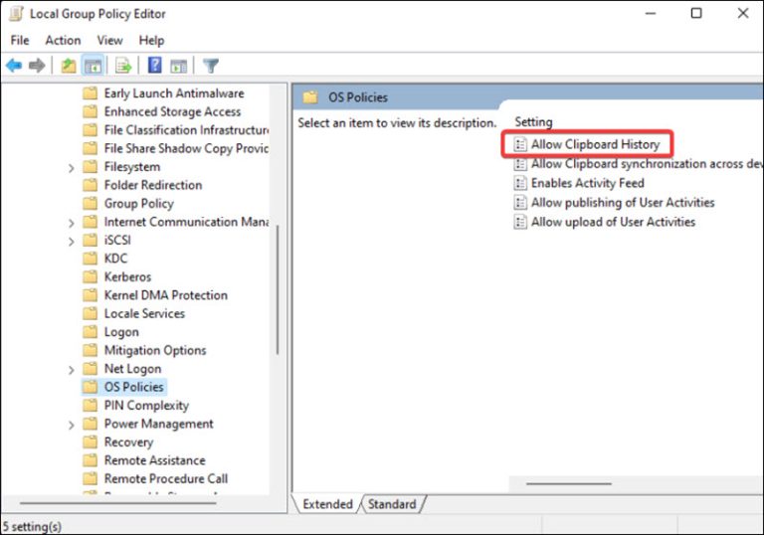Minimize the Local Group Policy Editor window
Viewport: 764px width, 535px height.
(x=651, y=13)
